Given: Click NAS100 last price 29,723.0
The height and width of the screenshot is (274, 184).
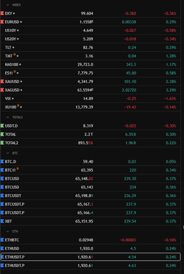Looking at the screenshot, I should (85, 64).
